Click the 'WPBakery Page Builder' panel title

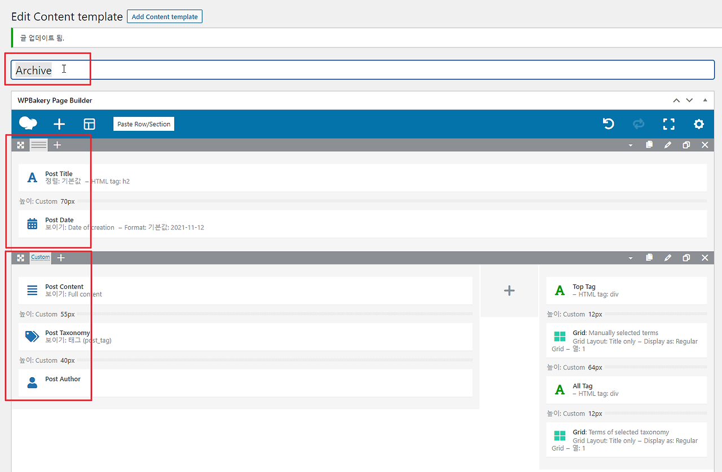[x=55, y=100]
